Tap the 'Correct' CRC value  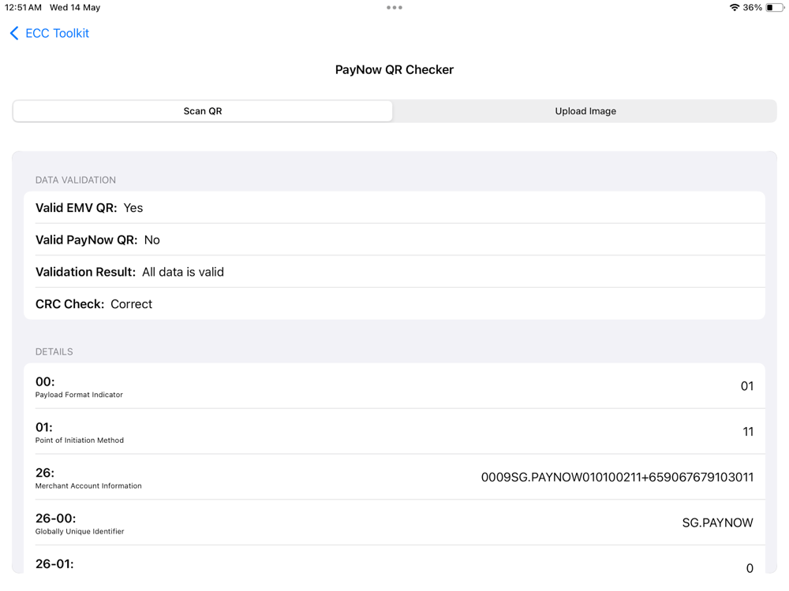click(131, 304)
